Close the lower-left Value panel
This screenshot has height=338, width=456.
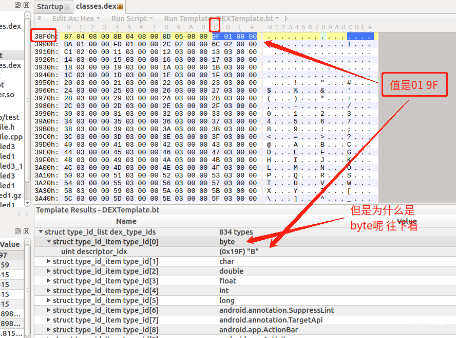click(26, 231)
